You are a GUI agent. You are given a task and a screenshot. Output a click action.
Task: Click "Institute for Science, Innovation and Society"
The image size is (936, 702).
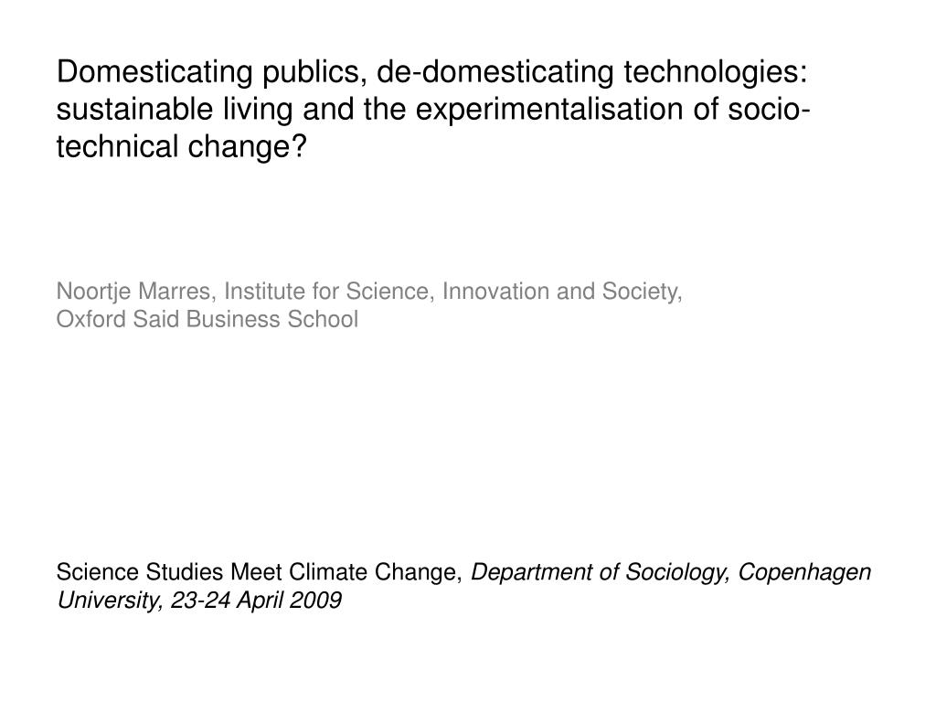coord(452,292)
